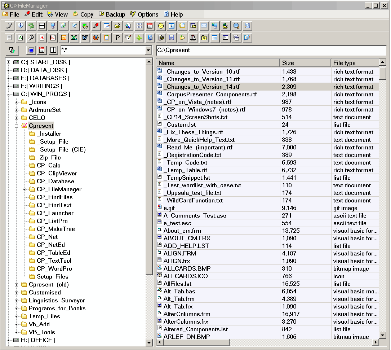Click the green plus icon
The height and width of the screenshot is (350, 391).
click(x=139, y=38)
